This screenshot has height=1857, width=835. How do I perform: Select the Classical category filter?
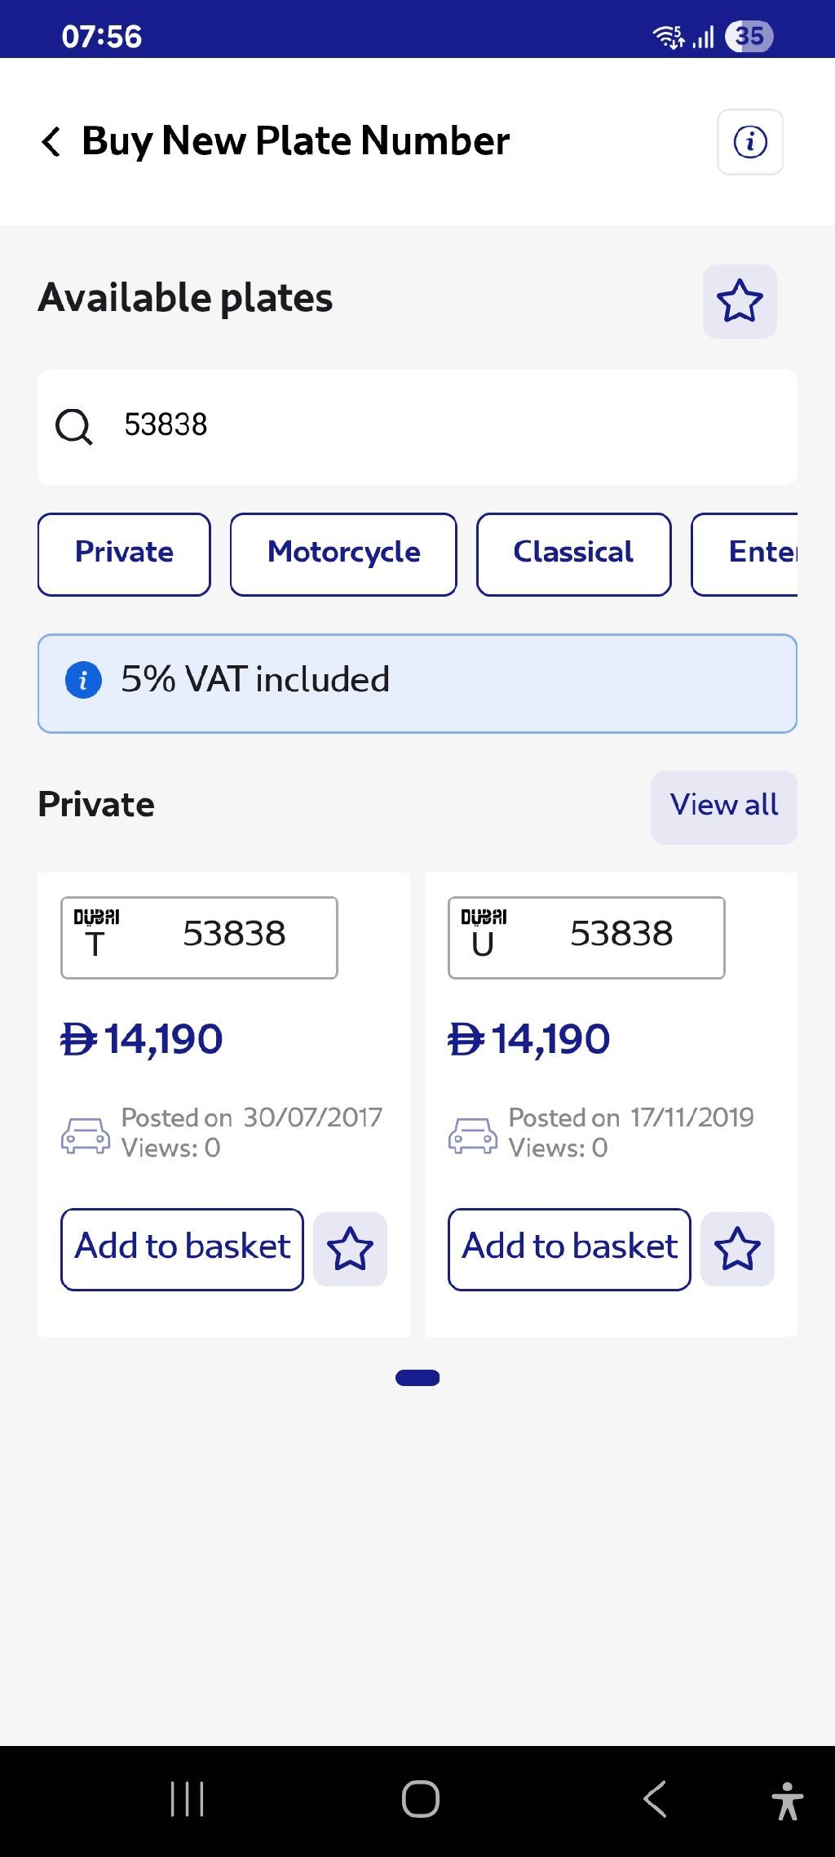click(573, 553)
